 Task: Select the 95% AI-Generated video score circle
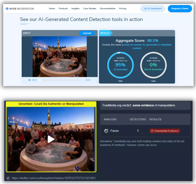point(120,65)
